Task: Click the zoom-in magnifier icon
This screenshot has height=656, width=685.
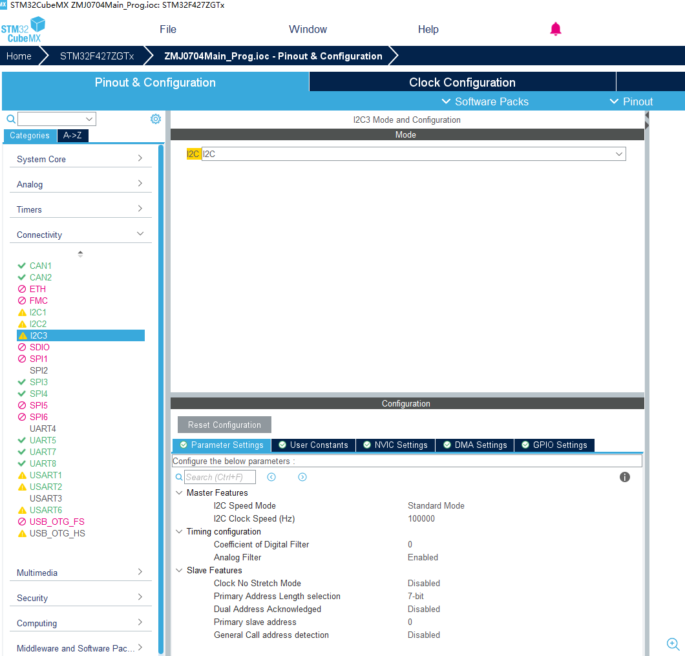Action: (673, 644)
